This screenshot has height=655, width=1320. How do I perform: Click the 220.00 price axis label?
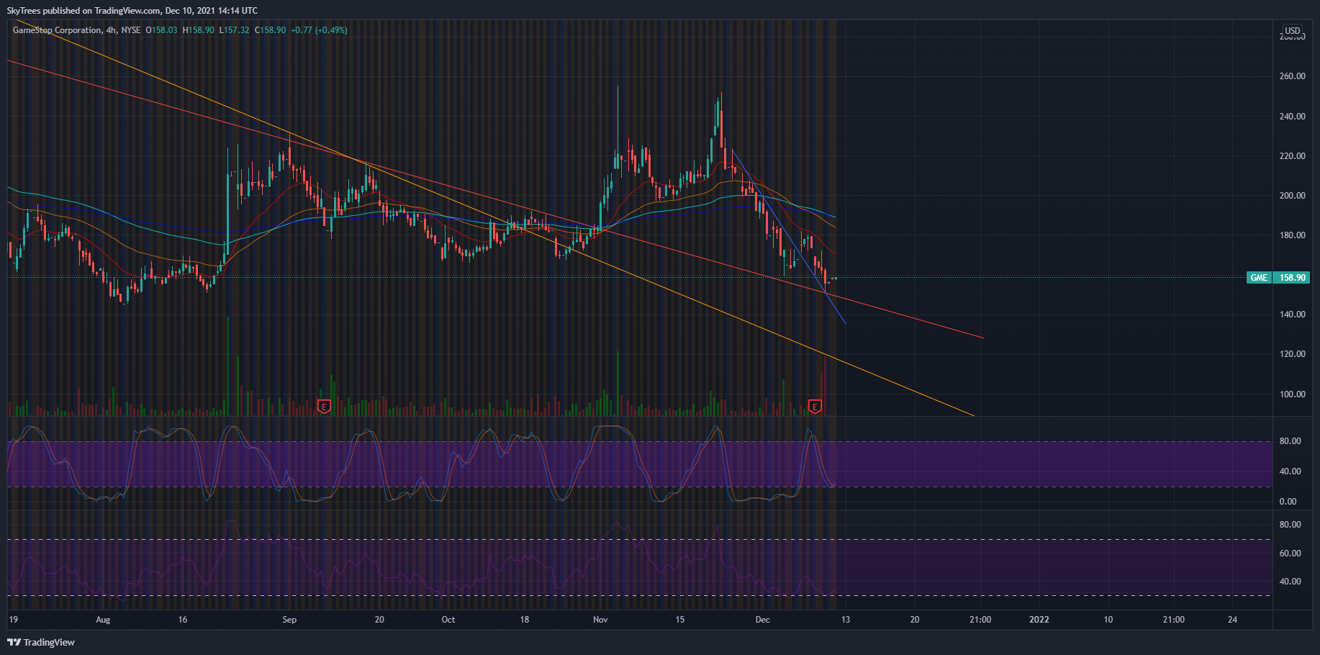tap(1292, 156)
